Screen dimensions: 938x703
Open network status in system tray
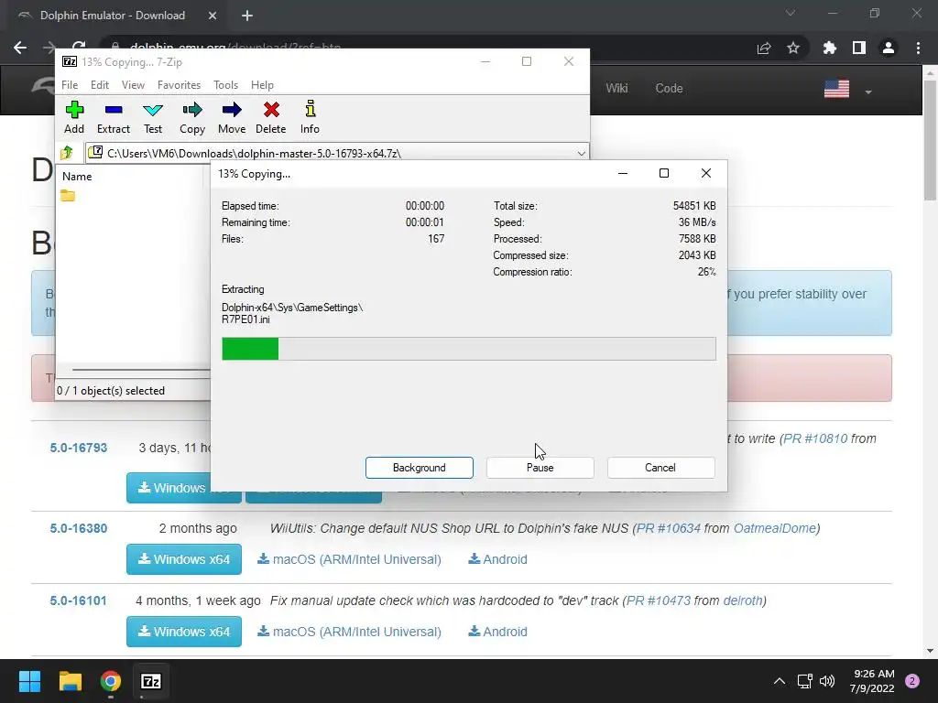point(804,681)
